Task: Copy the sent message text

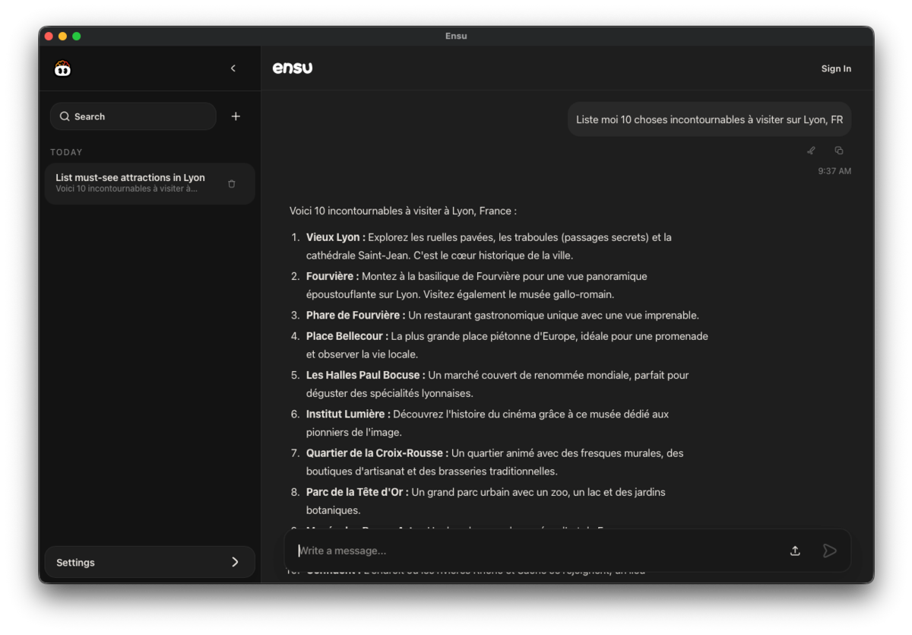Action: 839,151
